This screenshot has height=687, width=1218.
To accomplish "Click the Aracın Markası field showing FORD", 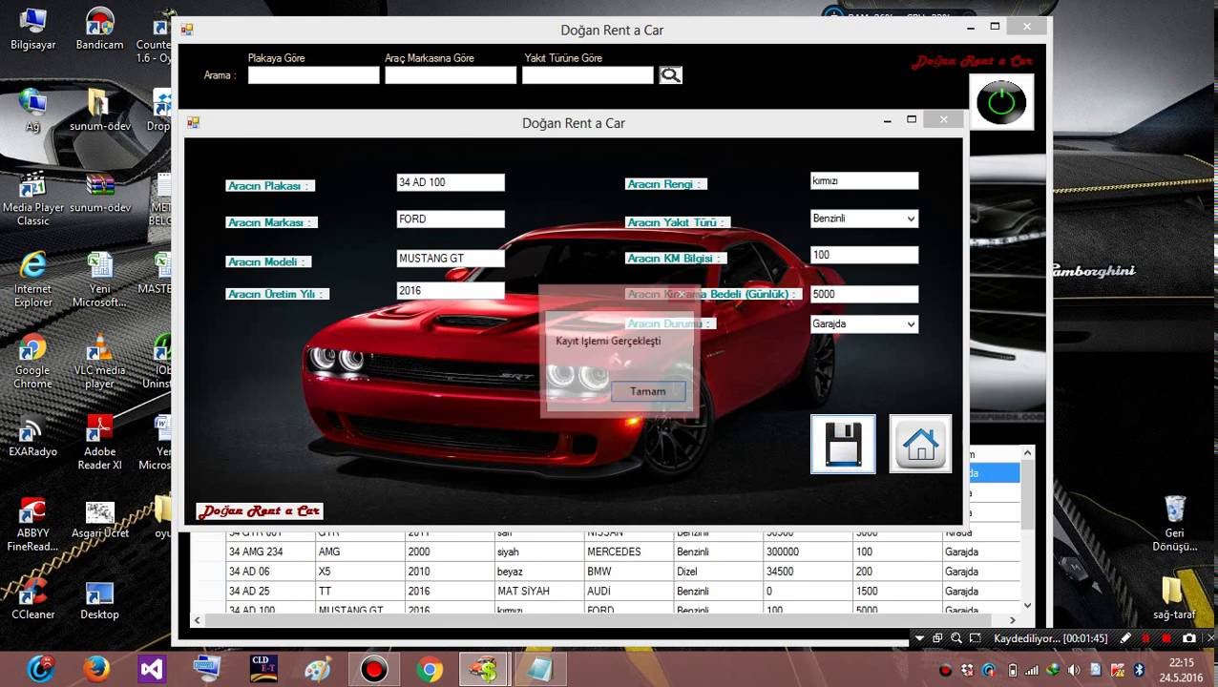I will (451, 219).
